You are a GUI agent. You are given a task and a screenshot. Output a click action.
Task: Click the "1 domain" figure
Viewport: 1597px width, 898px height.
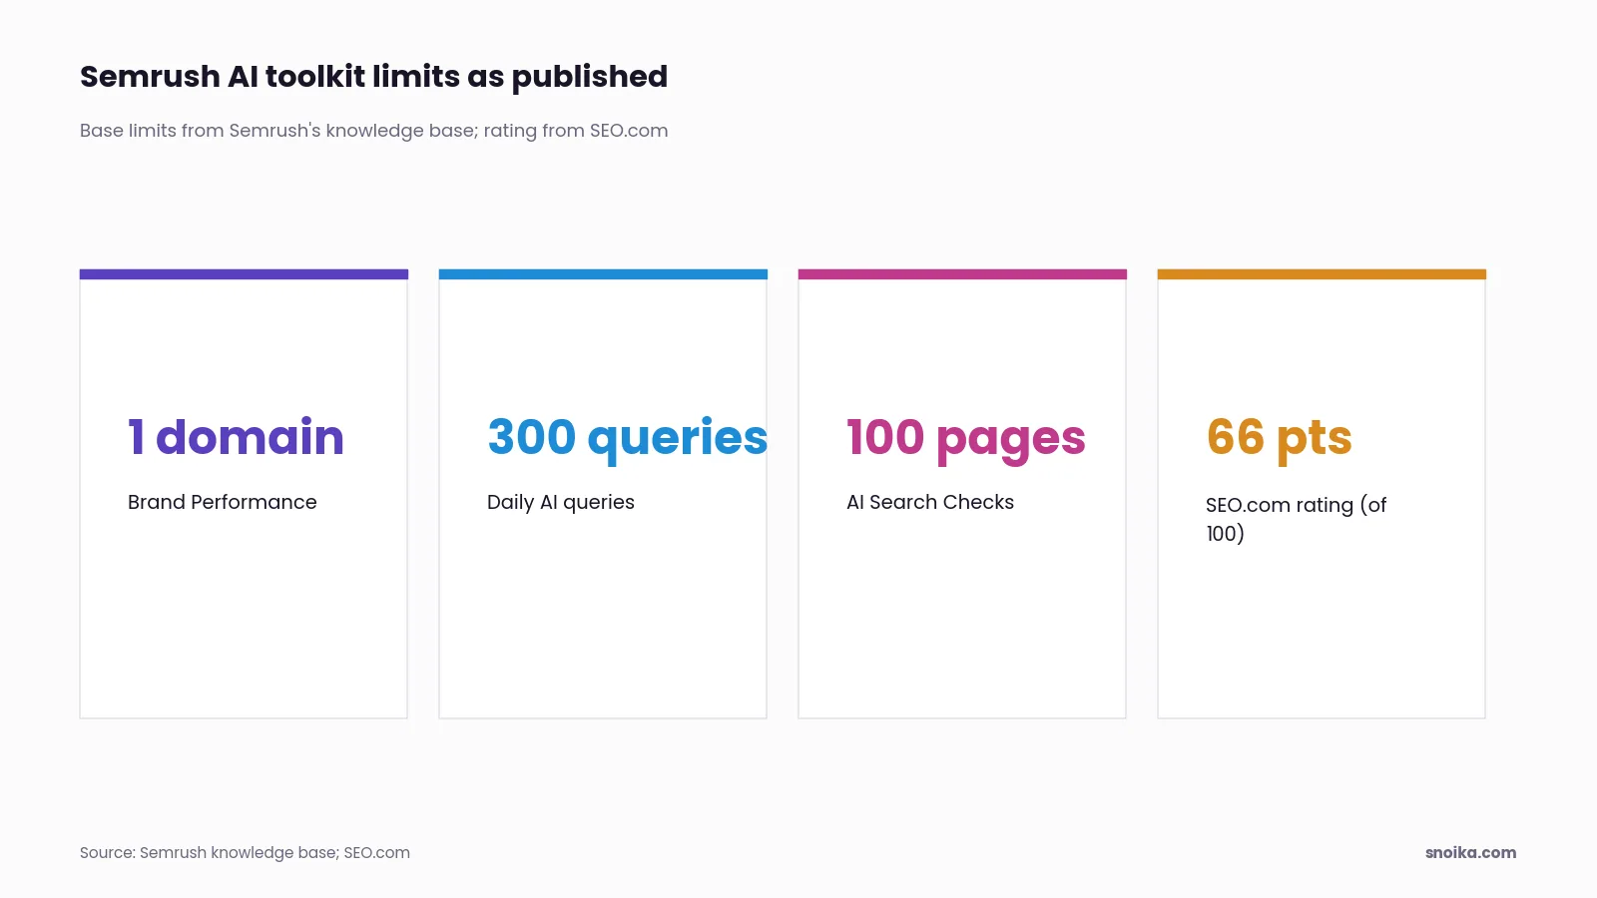pos(236,438)
